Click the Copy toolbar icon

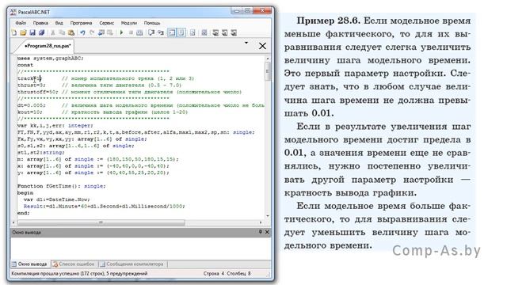click(62, 32)
